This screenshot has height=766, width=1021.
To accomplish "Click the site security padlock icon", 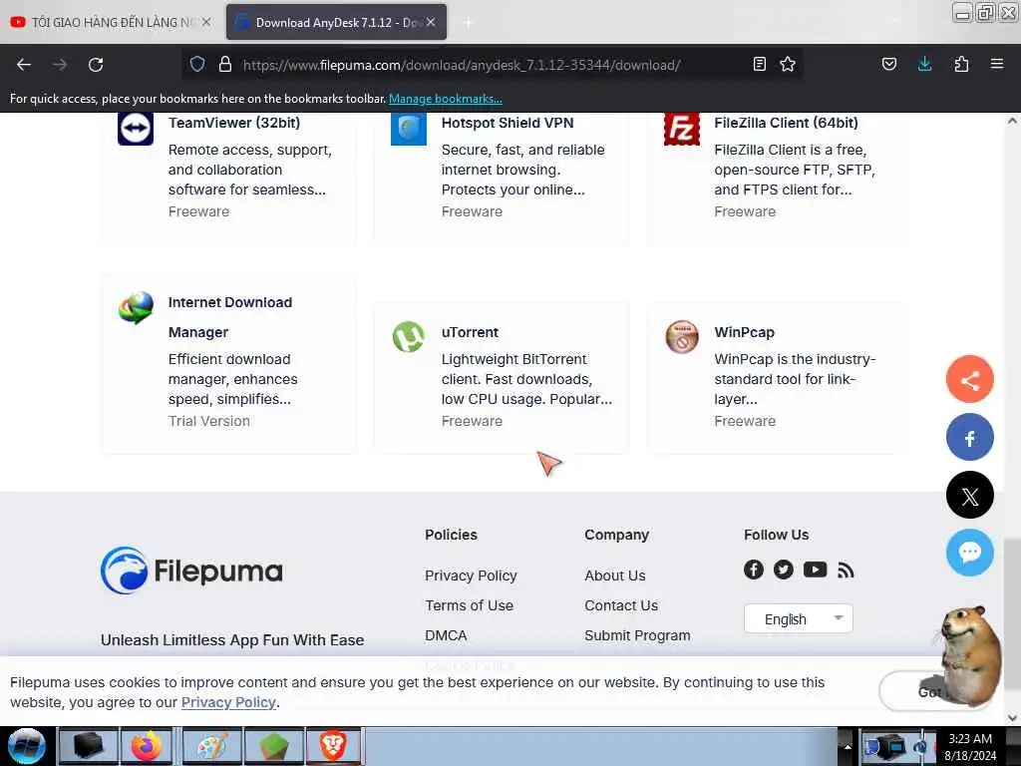I will click(x=225, y=65).
